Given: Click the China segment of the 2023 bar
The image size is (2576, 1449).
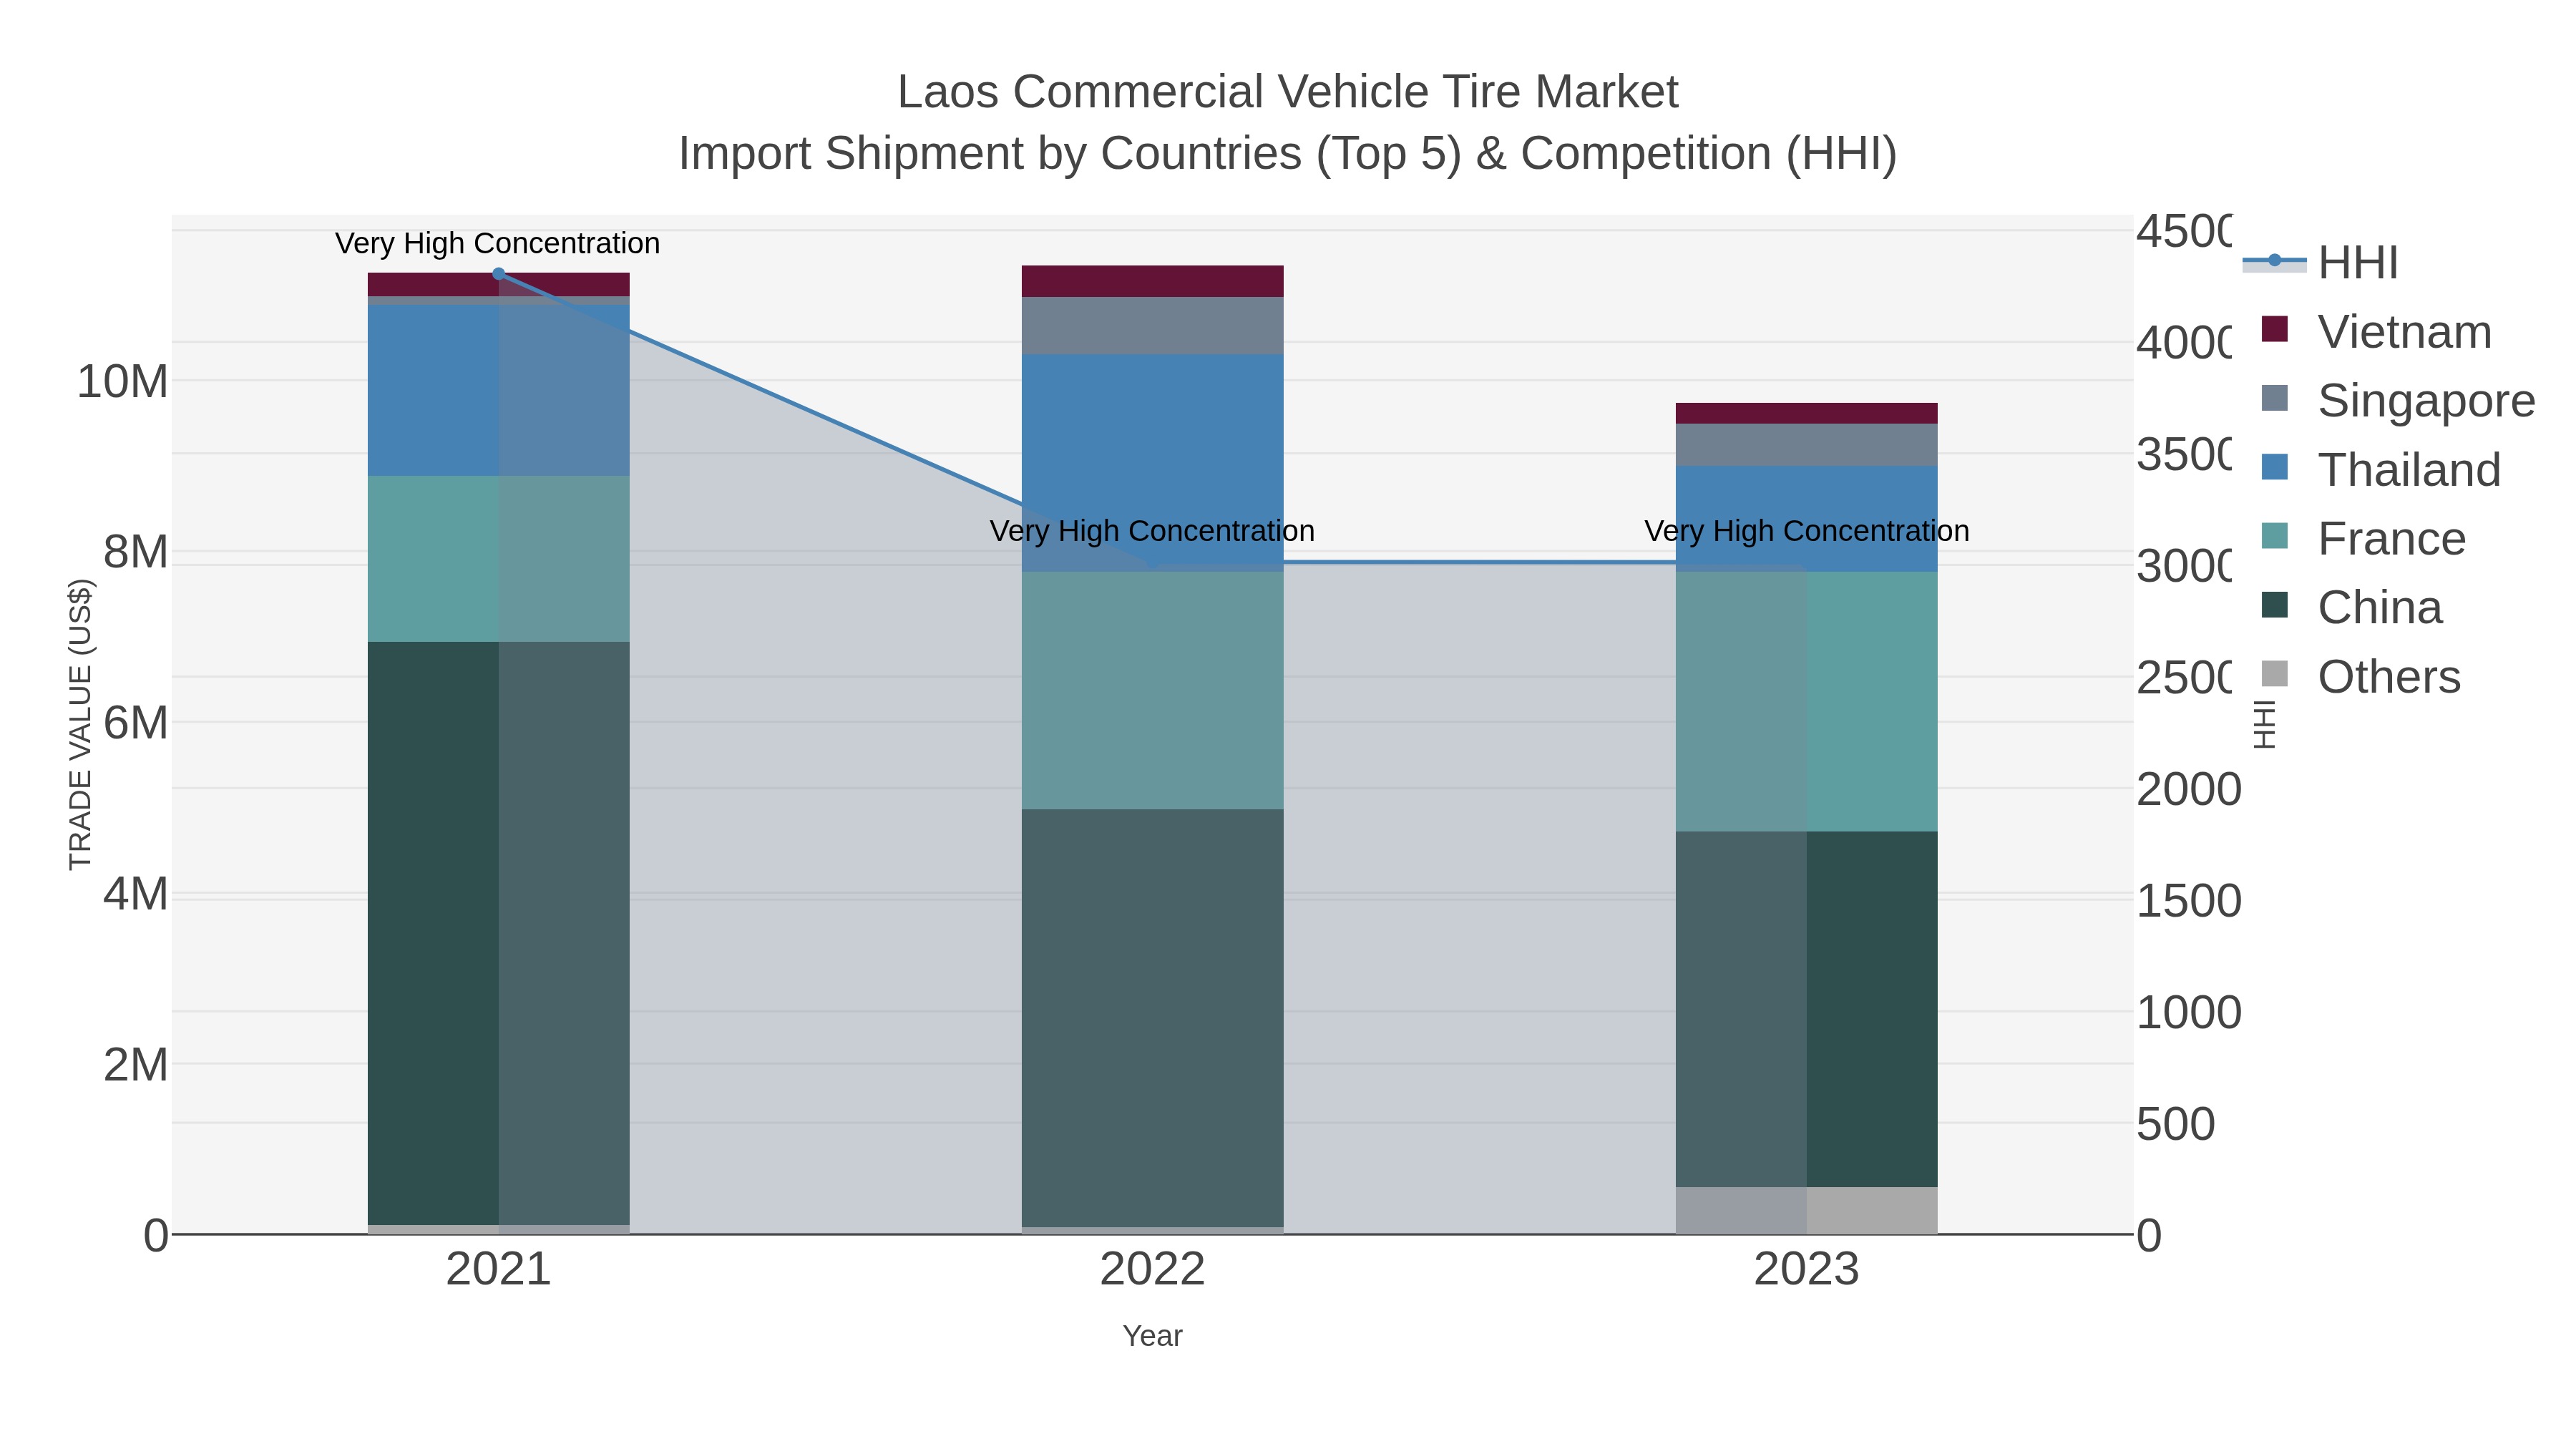Looking at the screenshot, I should pyautogui.click(x=1806, y=1009).
